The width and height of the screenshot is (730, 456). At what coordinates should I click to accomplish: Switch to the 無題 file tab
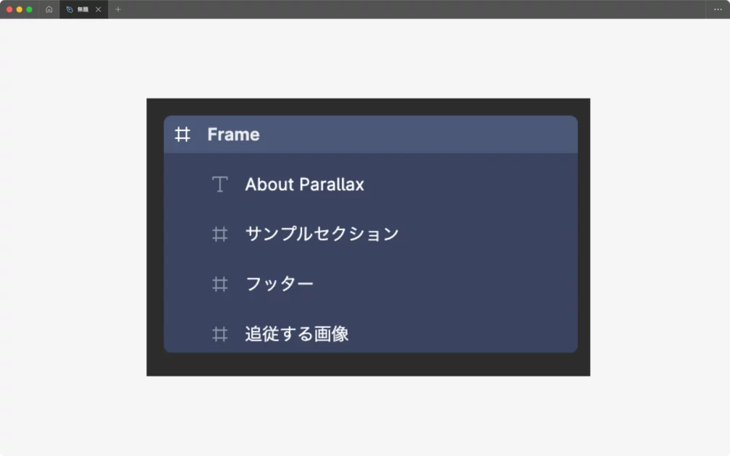[82, 9]
